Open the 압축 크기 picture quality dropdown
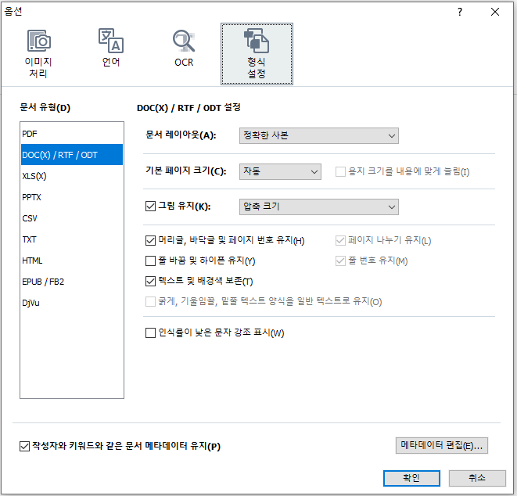The width and height of the screenshot is (517, 496). tap(319, 207)
